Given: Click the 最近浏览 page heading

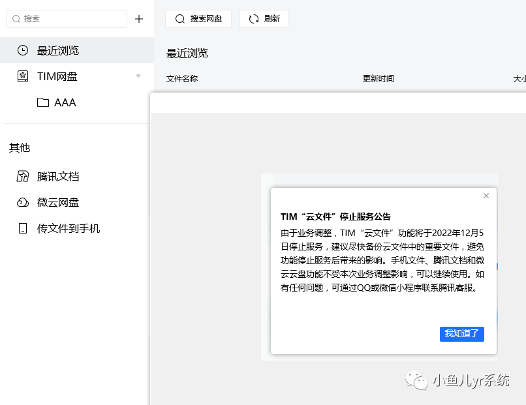Looking at the screenshot, I should point(187,53).
